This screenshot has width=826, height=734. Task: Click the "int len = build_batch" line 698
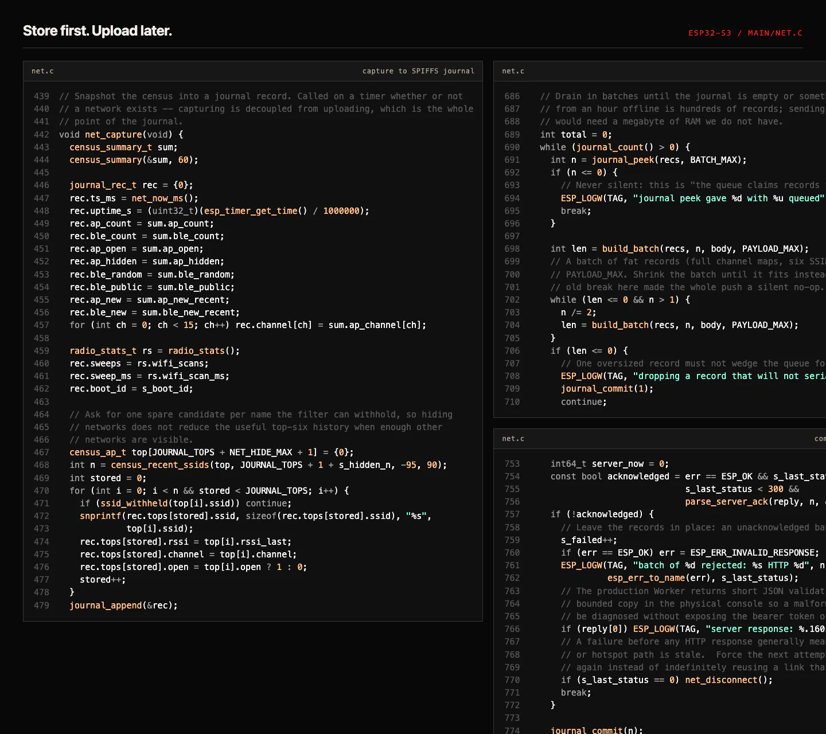click(680, 249)
